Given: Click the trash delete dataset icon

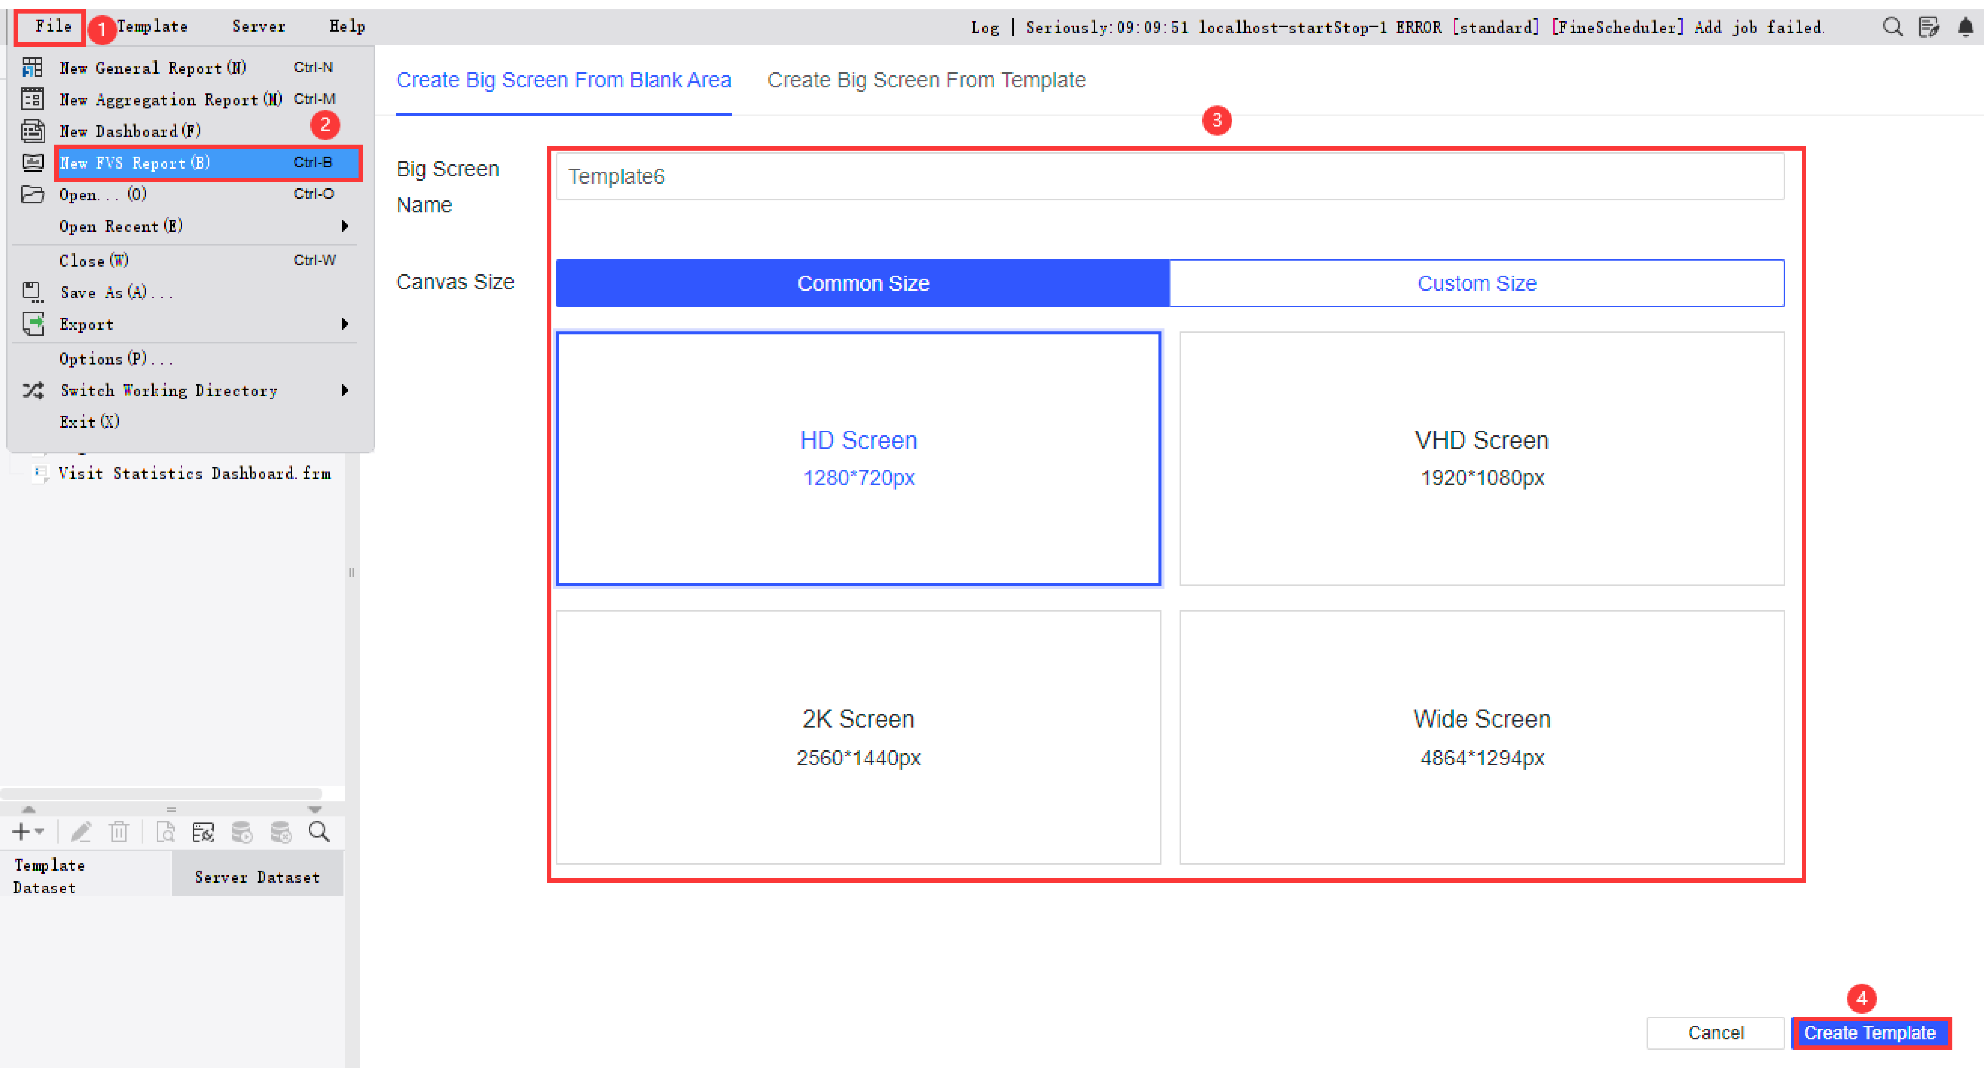Looking at the screenshot, I should pyautogui.click(x=119, y=832).
